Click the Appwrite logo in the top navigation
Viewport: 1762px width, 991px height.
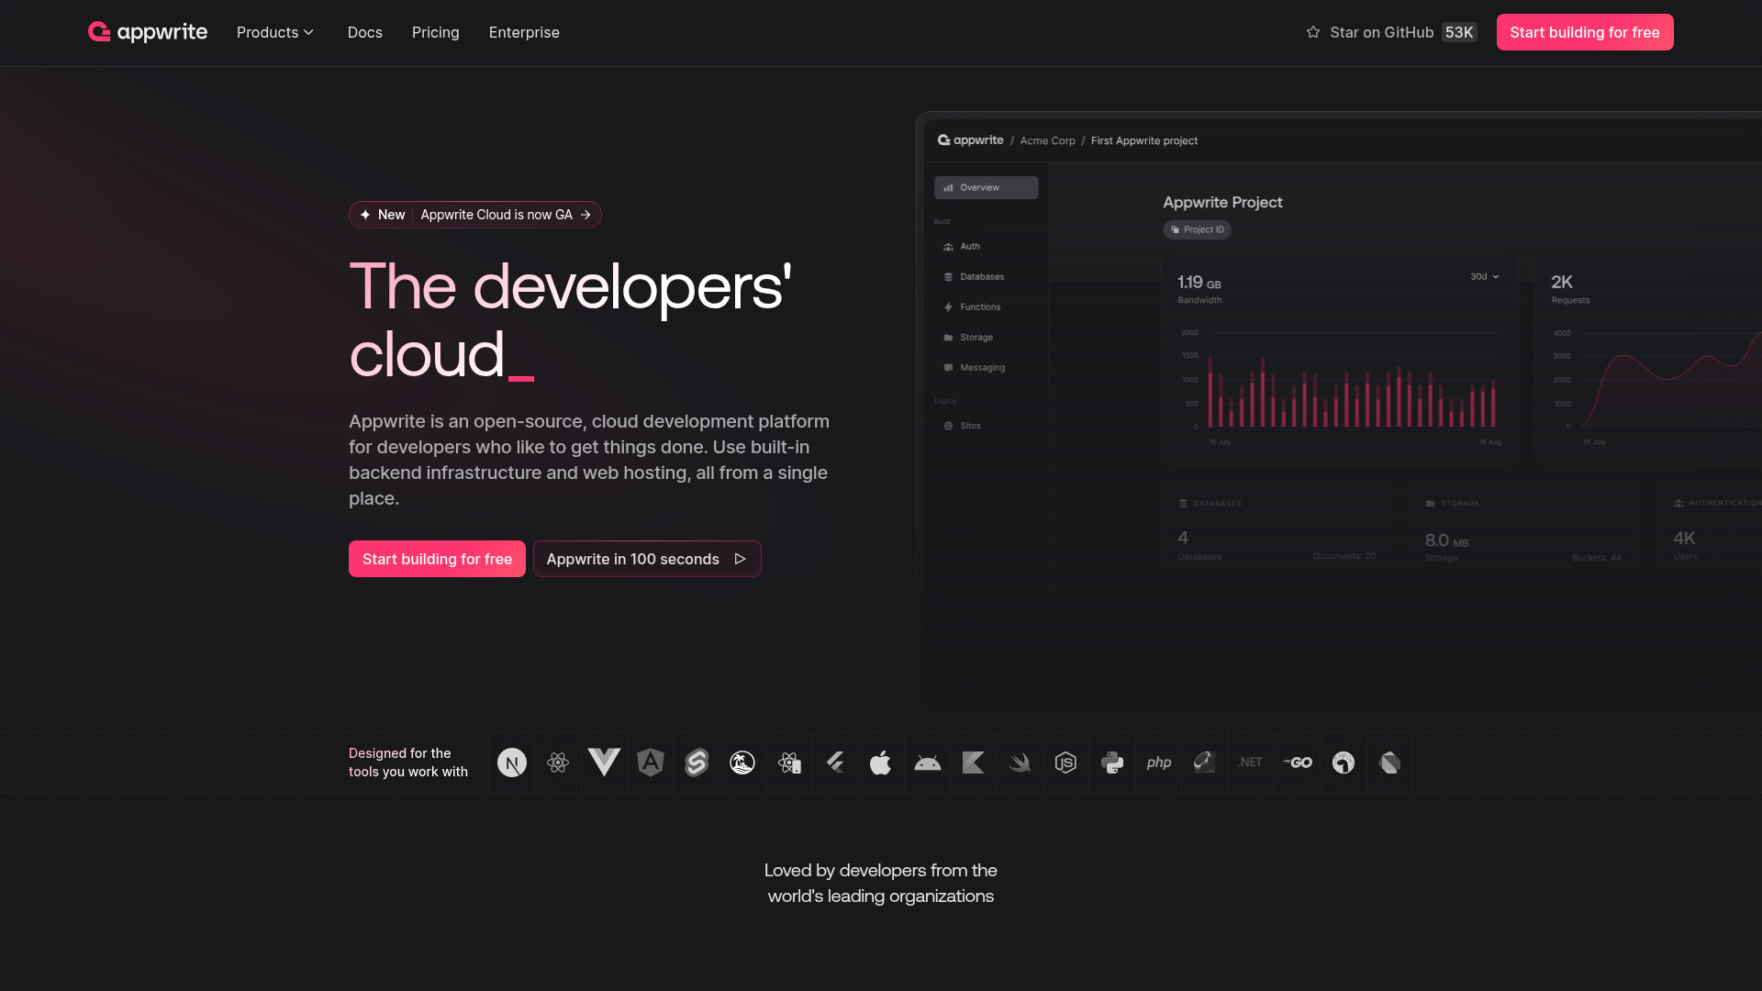coord(147,31)
